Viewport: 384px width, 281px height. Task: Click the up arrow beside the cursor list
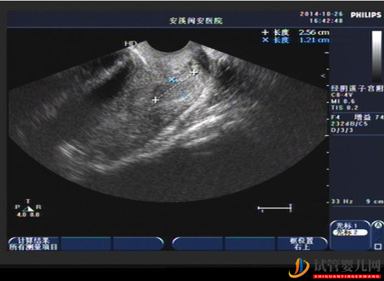coord(378,227)
